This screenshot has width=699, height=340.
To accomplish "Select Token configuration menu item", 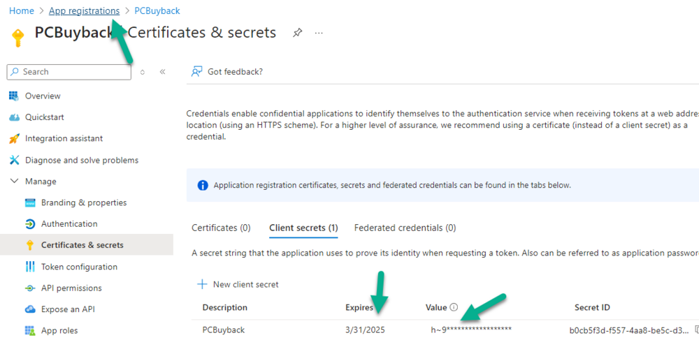I will [79, 267].
